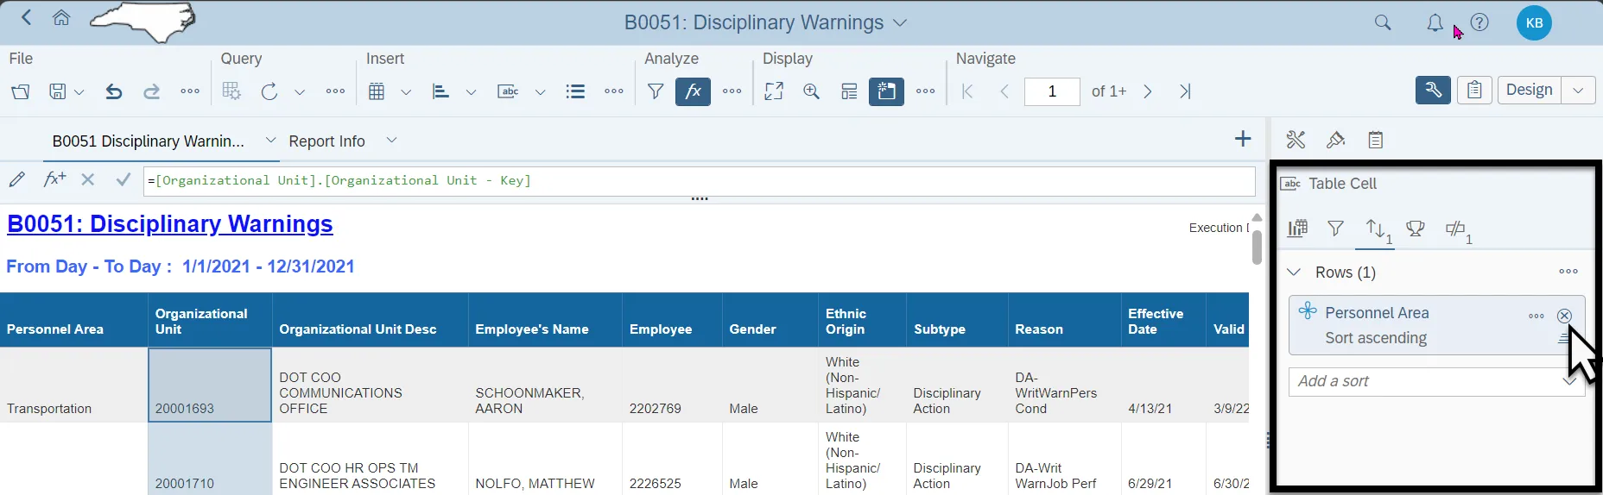
Task: Open the Design mode dropdown arrow
Action: click(x=1578, y=91)
